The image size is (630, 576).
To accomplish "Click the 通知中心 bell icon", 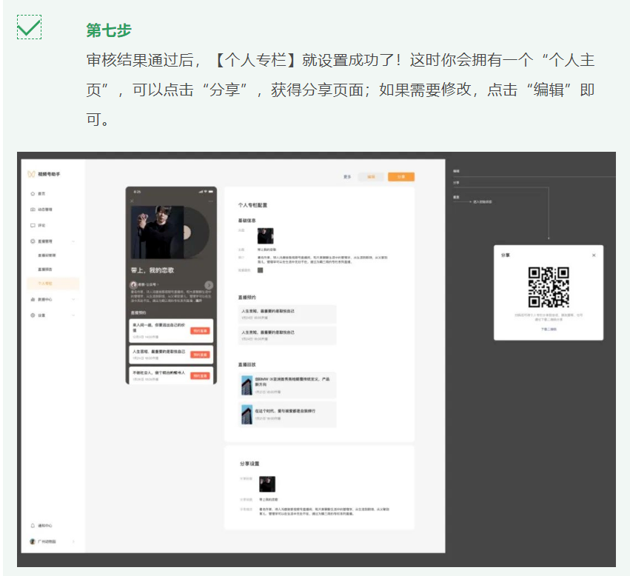I will pyautogui.click(x=33, y=526).
